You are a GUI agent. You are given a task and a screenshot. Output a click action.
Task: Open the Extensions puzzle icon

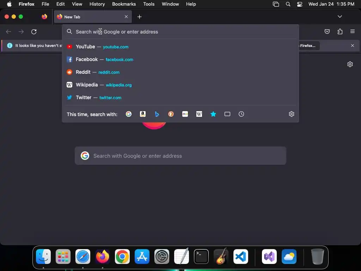coord(340,31)
